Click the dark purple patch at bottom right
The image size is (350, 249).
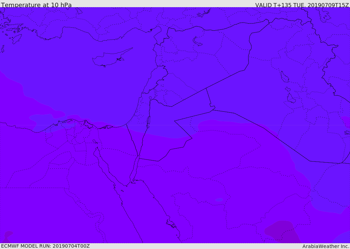(282, 232)
